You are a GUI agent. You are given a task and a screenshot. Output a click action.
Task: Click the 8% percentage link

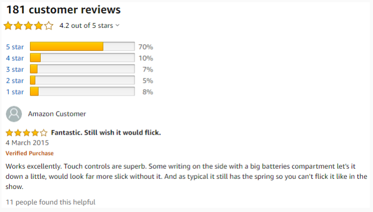tap(148, 92)
